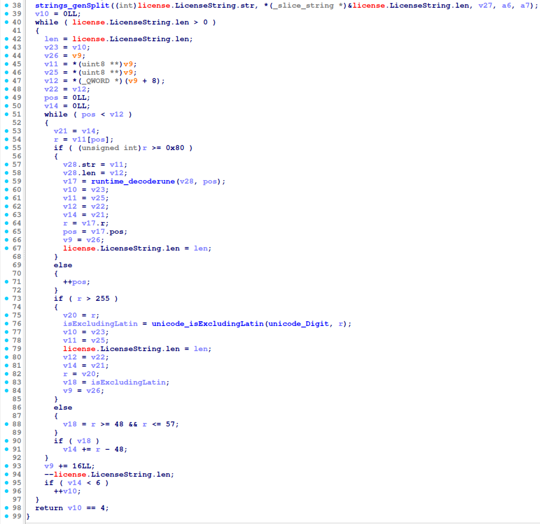Image resolution: width=540 pixels, height=524 pixels.
Task: Select ++v10 on line 96
Action: 65,491
